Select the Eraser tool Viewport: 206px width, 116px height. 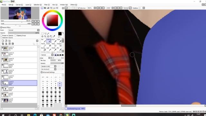click(x=49, y=45)
